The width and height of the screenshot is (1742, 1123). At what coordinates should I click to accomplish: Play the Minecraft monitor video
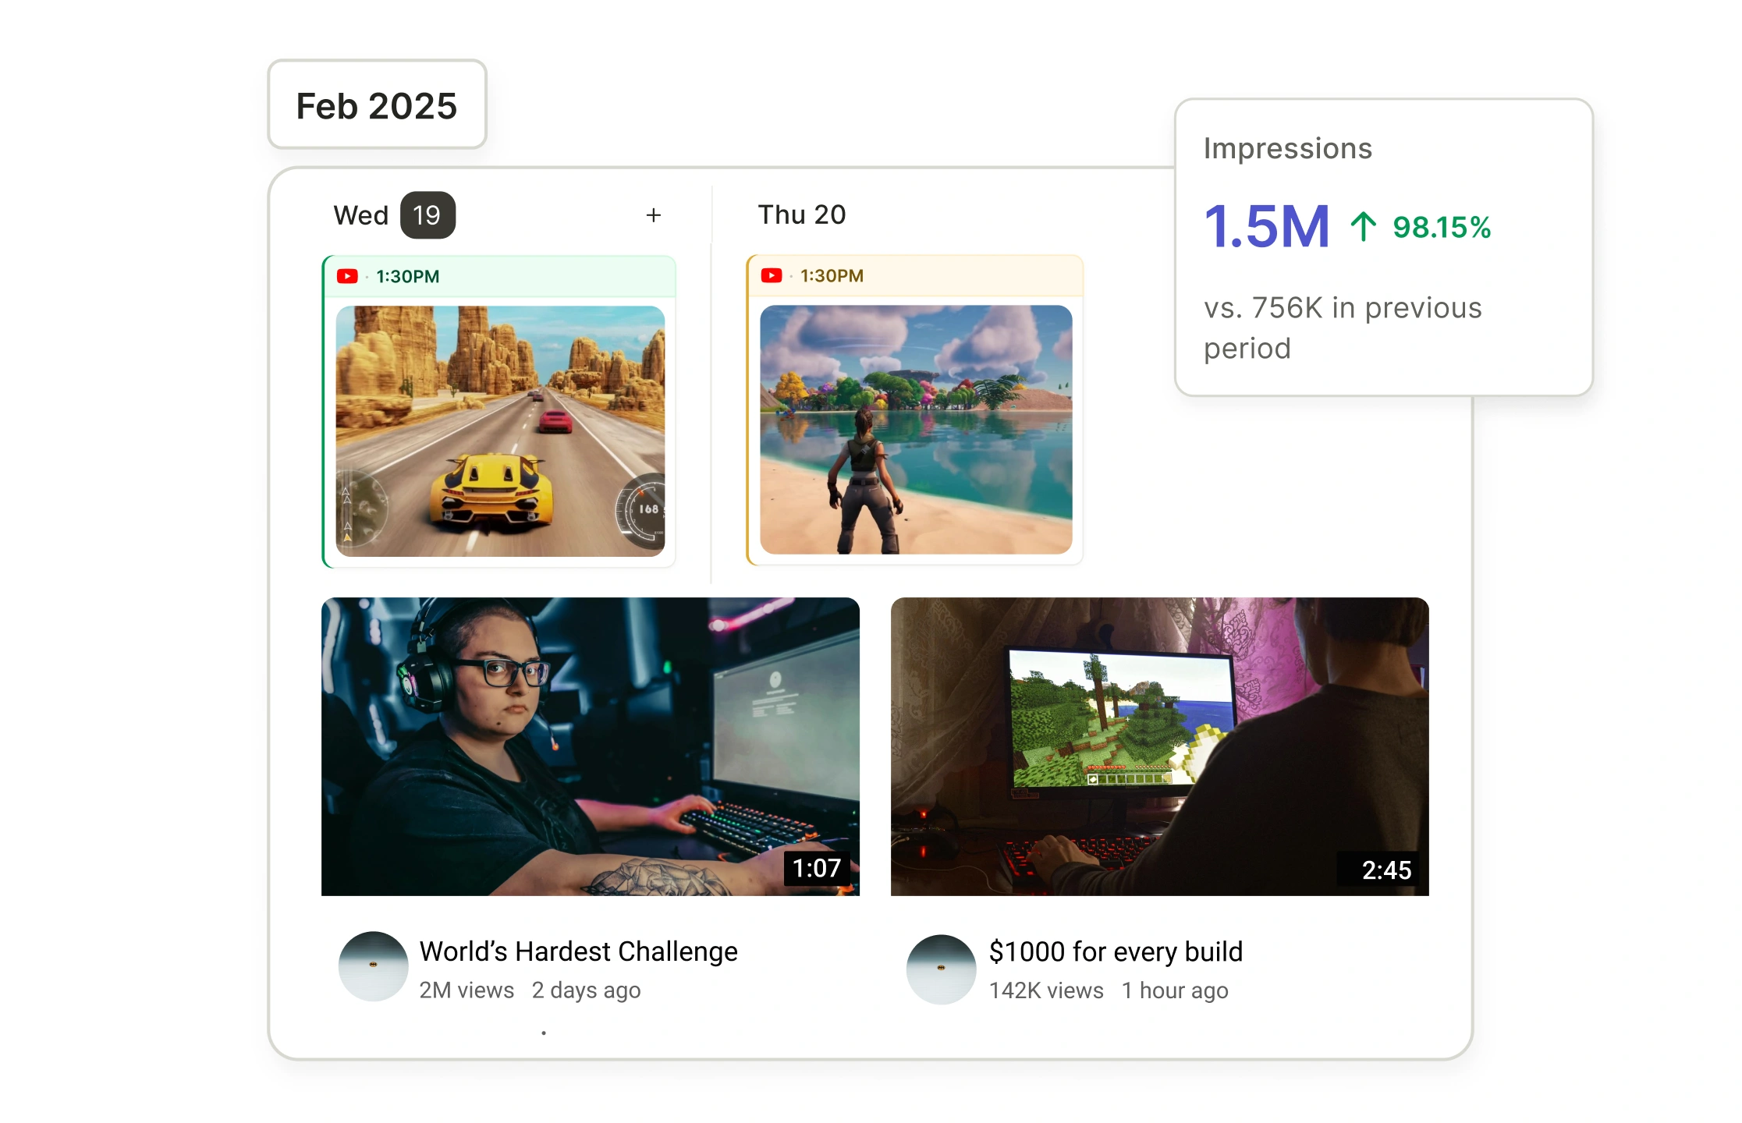tap(1159, 746)
